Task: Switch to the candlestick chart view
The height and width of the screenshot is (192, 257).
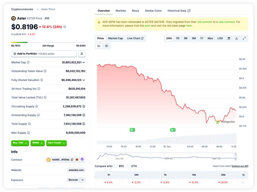Action: pos(107,46)
